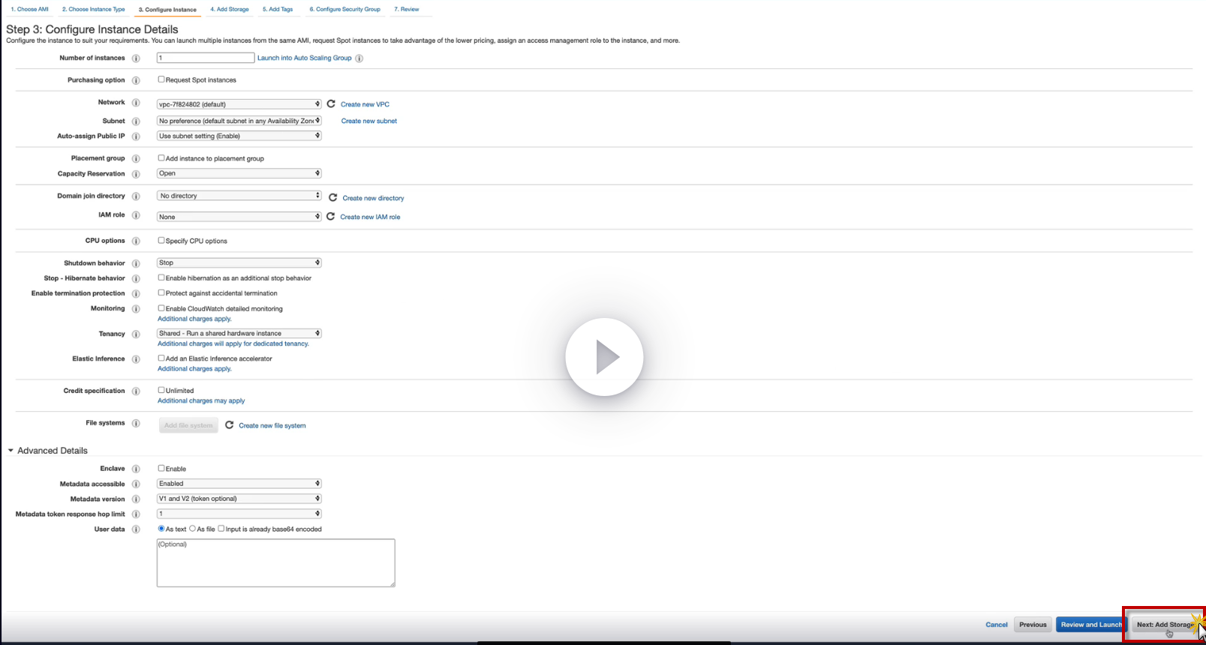Follow Launch into Auto Scaling Group link
This screenshot has width=1206, height=645.
click(x=305, y=58)
